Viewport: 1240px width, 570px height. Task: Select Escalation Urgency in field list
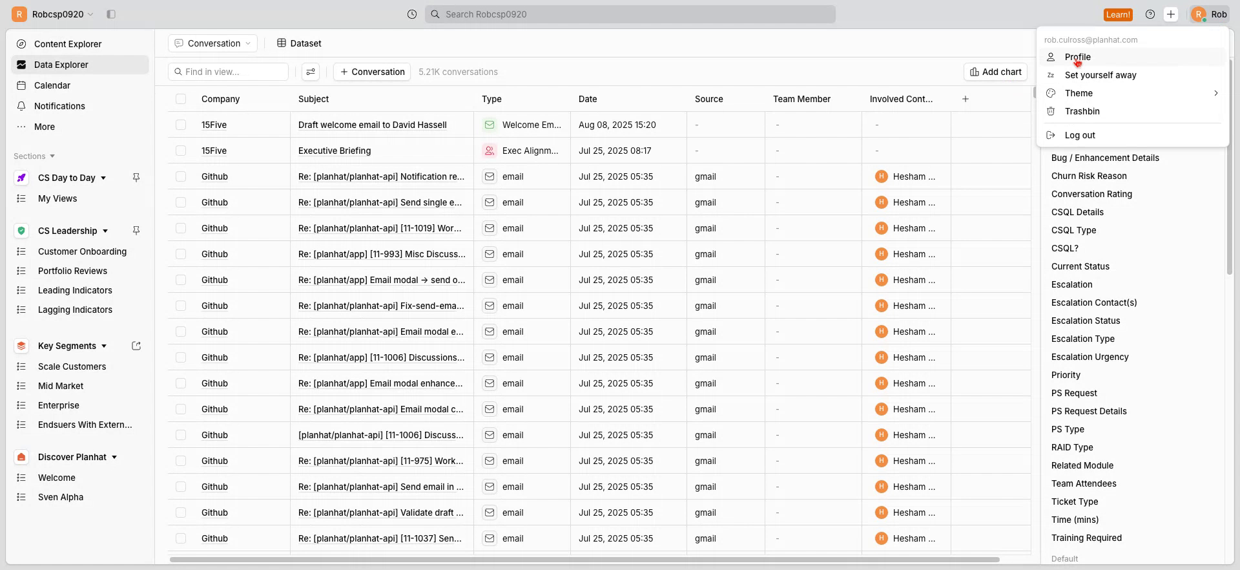coord(1090,357)
